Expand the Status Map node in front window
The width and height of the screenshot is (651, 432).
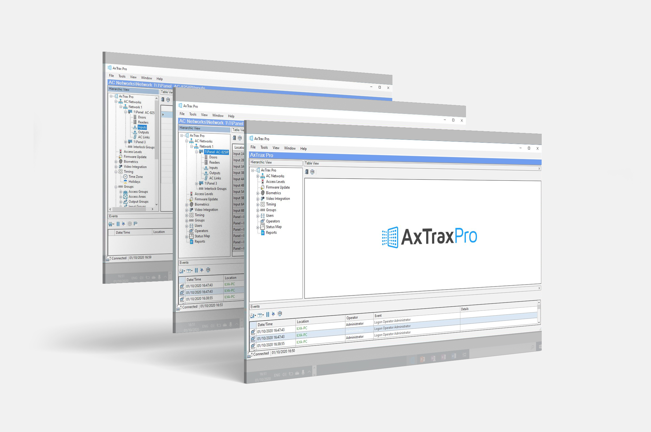pos(258,227)
